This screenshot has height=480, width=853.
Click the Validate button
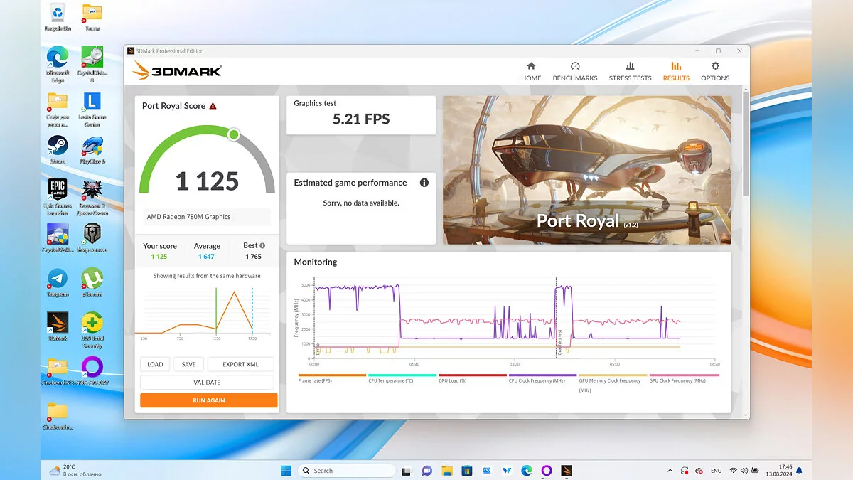[207, 383]
